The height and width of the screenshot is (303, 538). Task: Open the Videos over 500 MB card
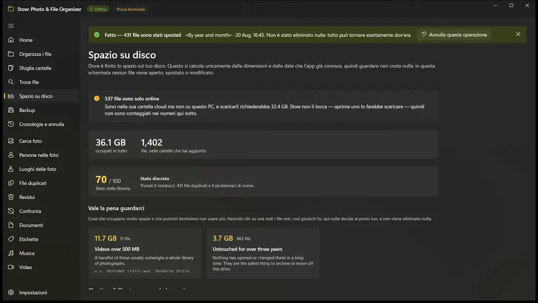click(x=145, y=253)
